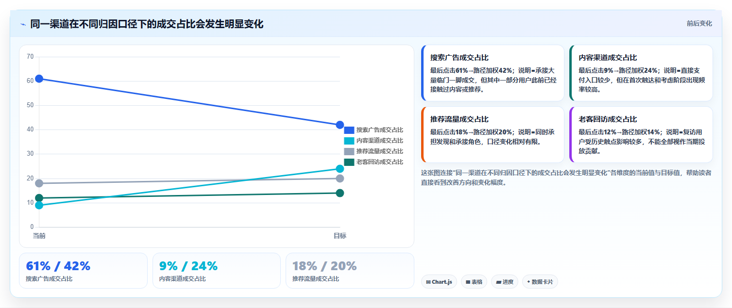Toggle 老客回访成交占比 legend green swatch
The image size is (732, 308).
click(349, 162)
